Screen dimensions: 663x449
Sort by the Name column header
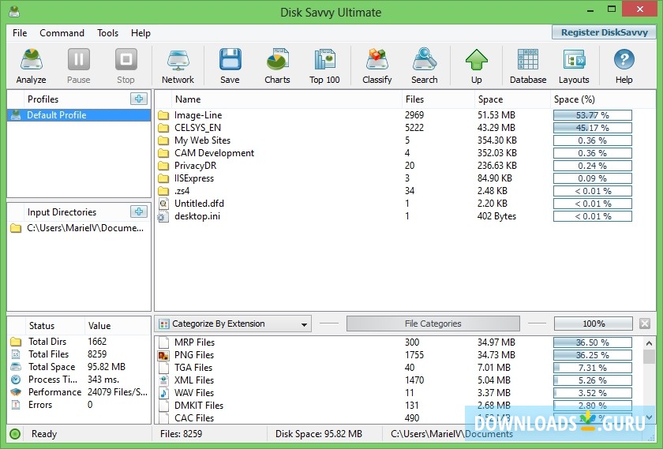pyautogui.click(x=287, y=99)
